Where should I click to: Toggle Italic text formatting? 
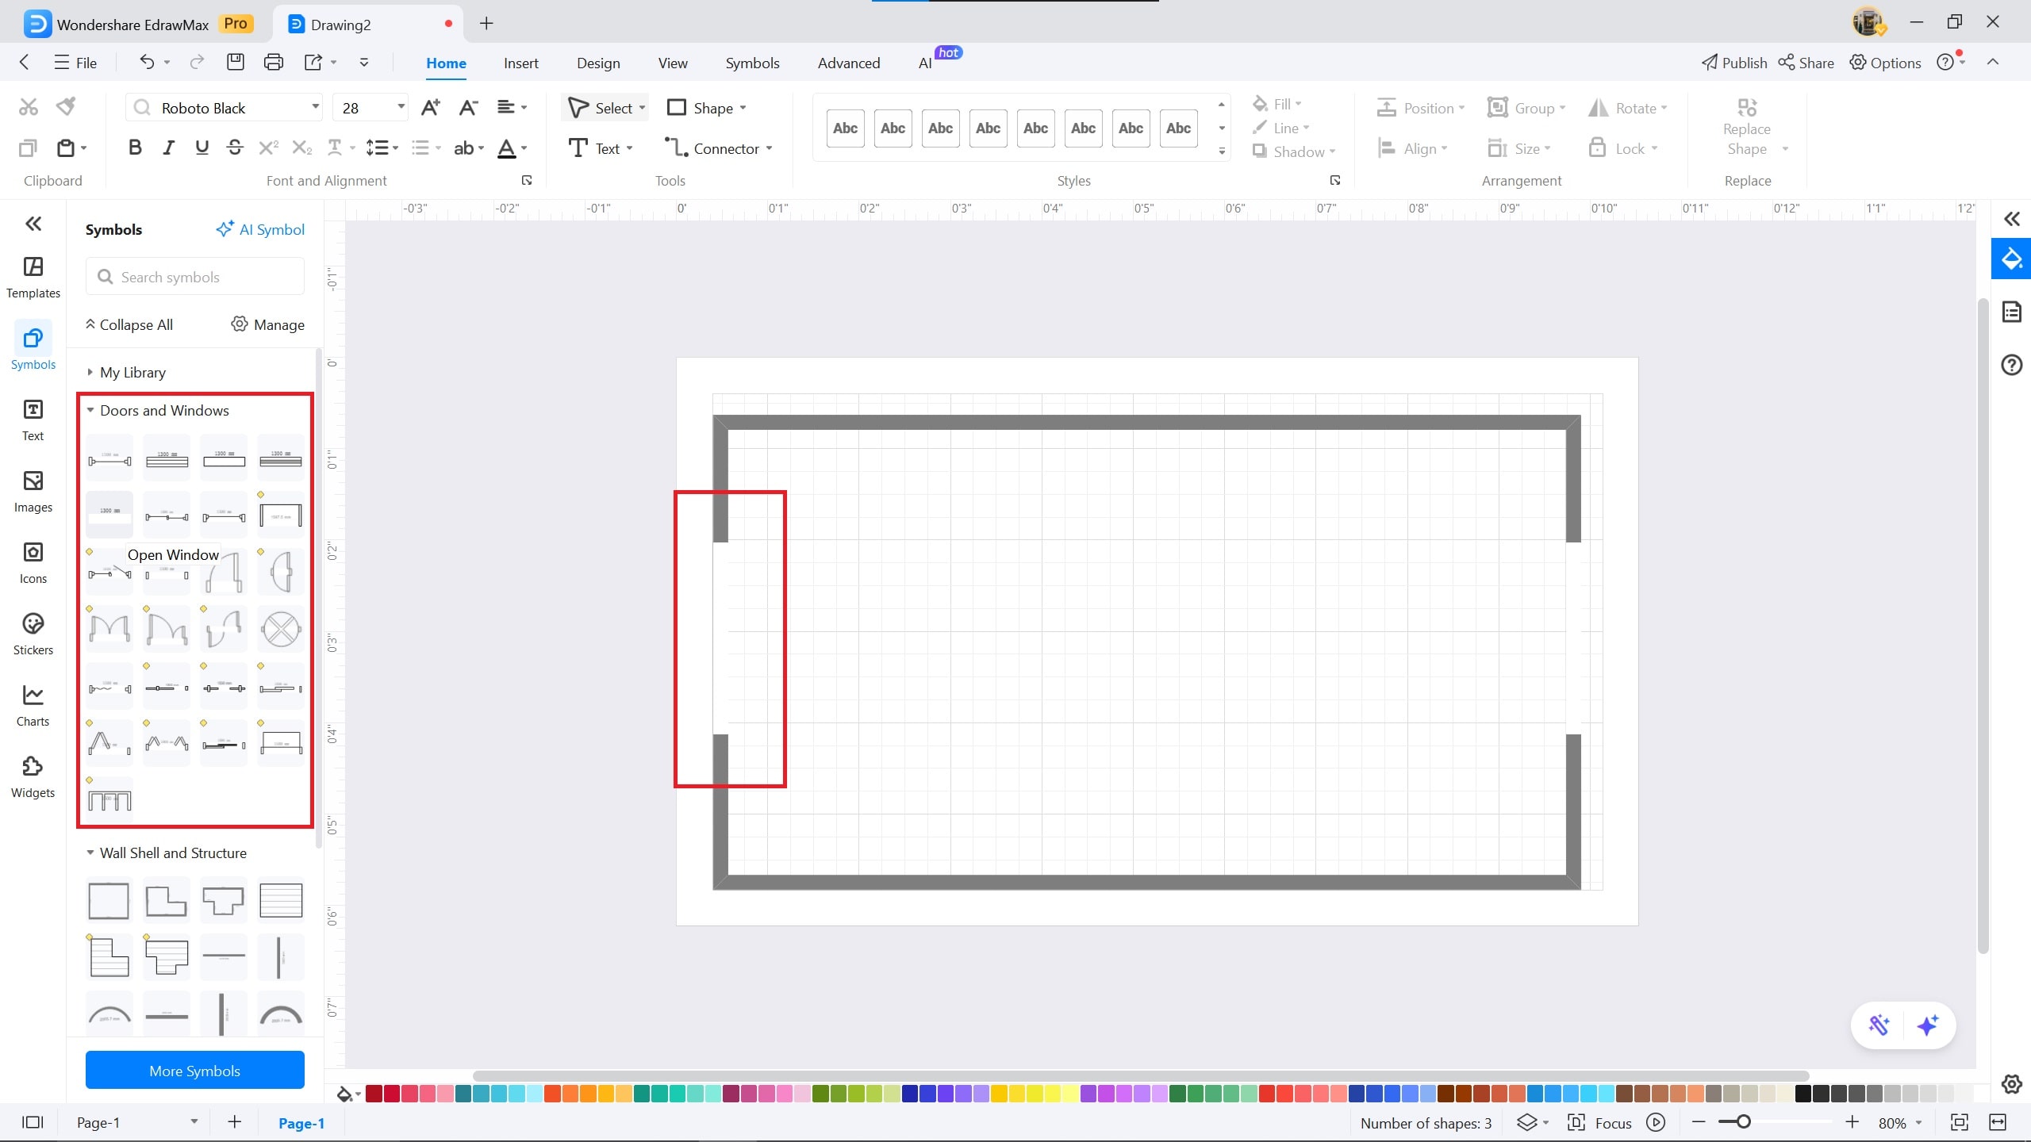tap(168, 148)
